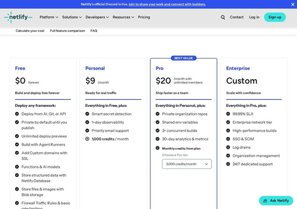Jump to the FAQ section
Viewport: 297px width, 209px height.
tap(94, 31)
